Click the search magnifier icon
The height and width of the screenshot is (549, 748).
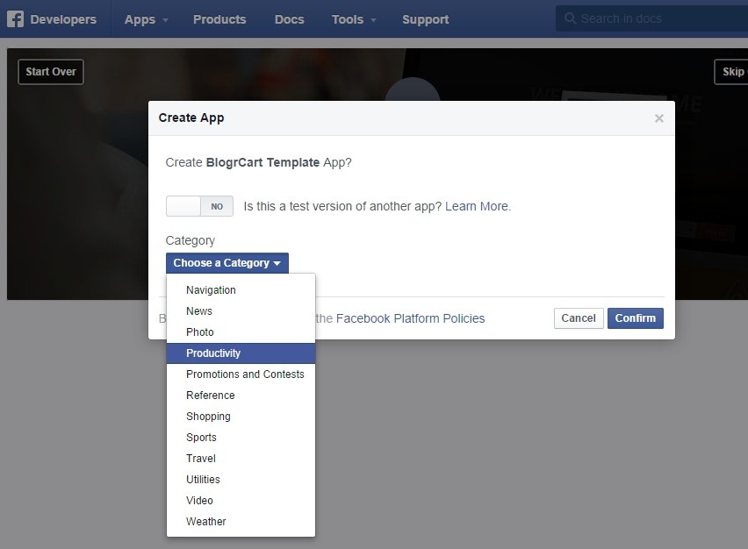(570, 18)
